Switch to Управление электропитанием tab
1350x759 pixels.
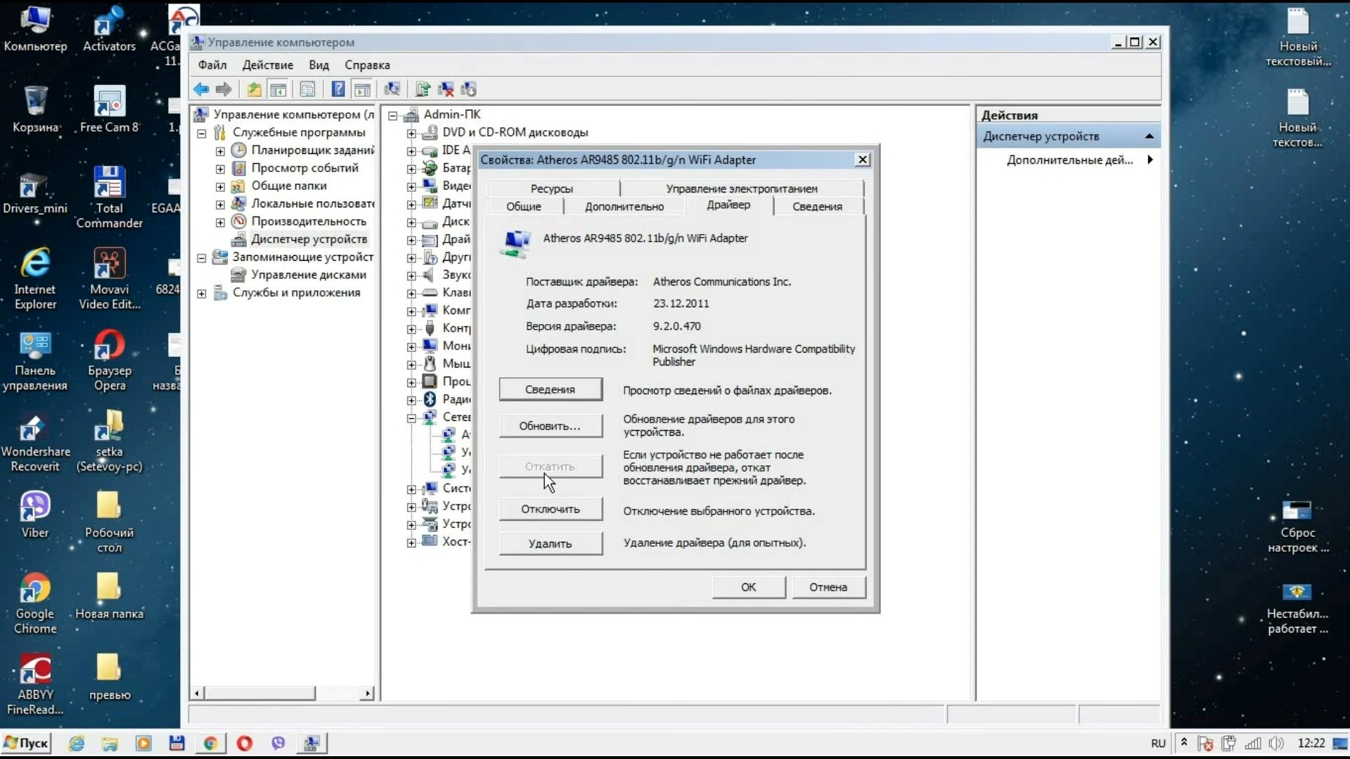[x=741, y=188]
